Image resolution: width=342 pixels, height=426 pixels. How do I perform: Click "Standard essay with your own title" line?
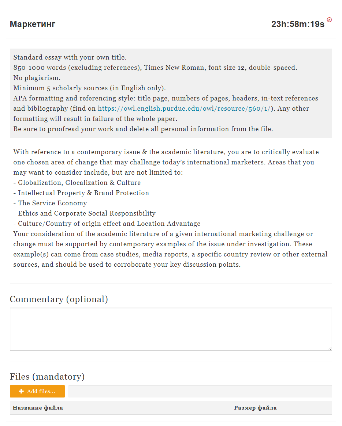coord(70,57)
